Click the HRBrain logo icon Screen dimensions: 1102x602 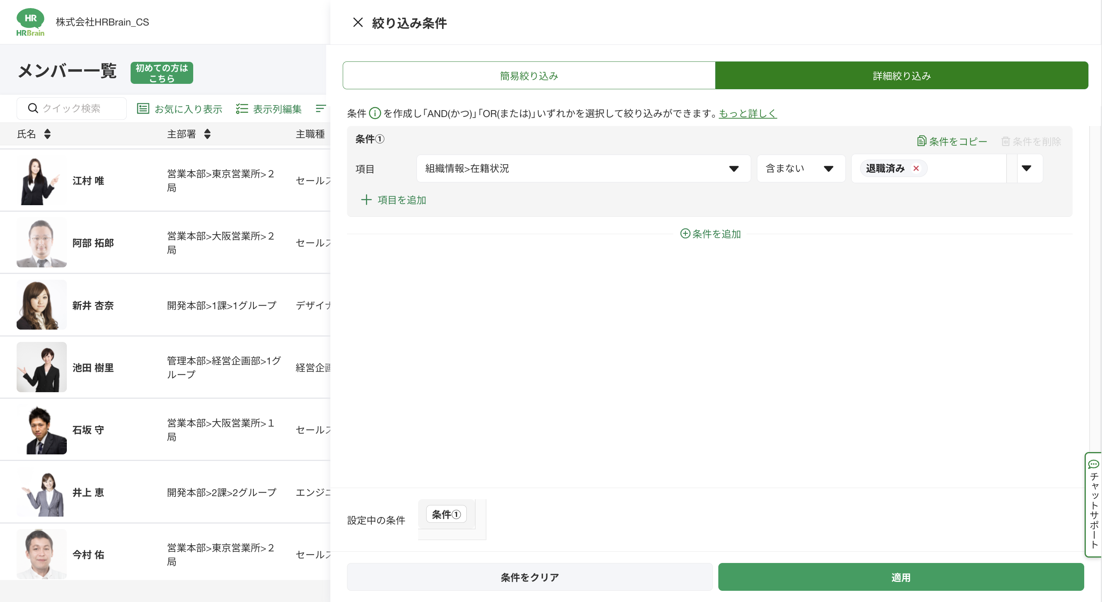coord(31,22)
